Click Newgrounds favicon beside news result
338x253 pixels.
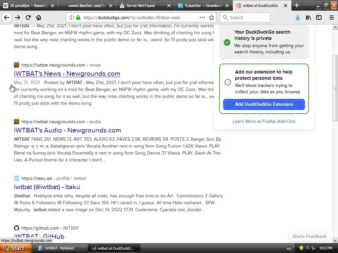click(x=17, y=65)
